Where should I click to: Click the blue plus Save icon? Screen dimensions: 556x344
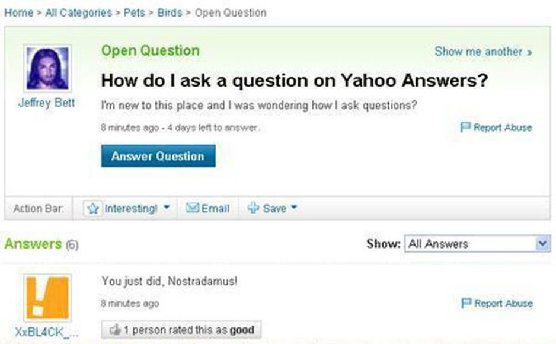pyautogui.click(x=253, y=208)
